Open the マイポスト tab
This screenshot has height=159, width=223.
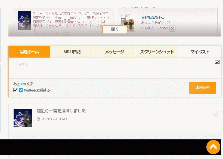pyautogui.click(x=200, y=52)
